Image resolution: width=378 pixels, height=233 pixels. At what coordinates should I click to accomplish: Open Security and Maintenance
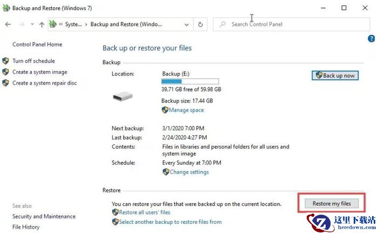44,217
